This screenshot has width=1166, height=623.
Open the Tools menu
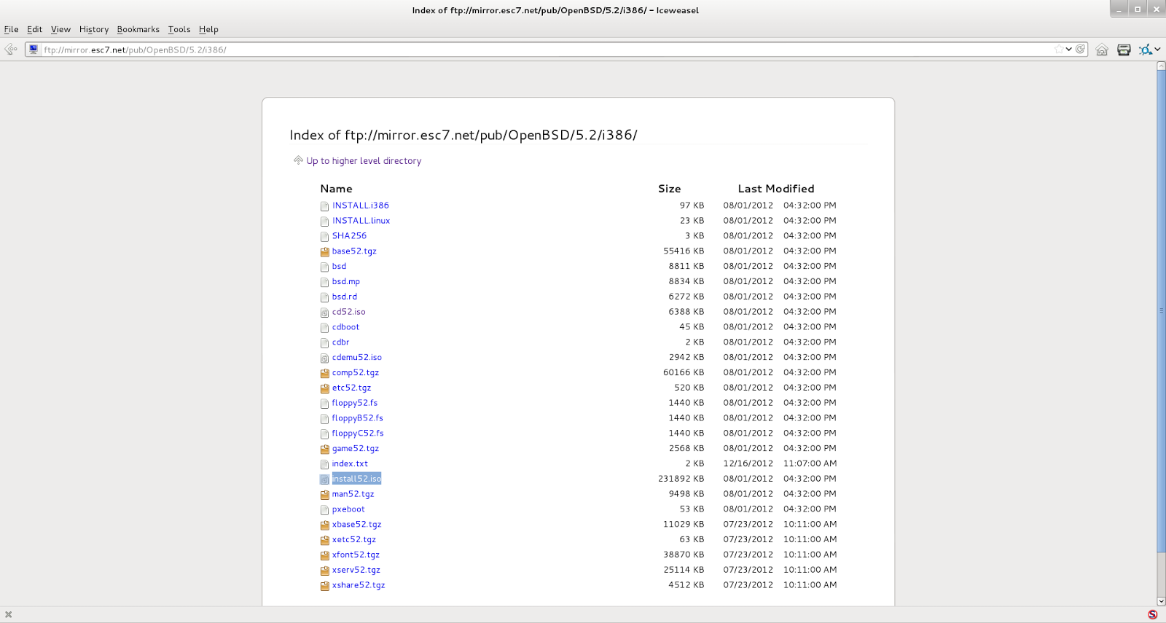point(179,29)
